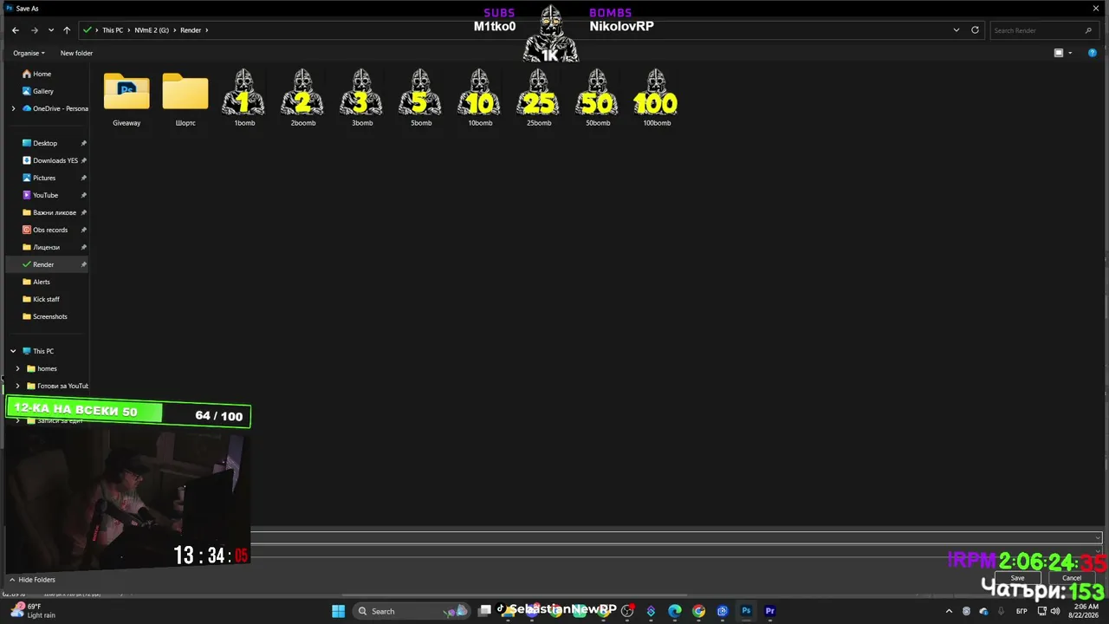The width and height of the screenshot is (1109, 624).
Task: Cancel the Save As dialog
Action: click(x=1072, y=578)
